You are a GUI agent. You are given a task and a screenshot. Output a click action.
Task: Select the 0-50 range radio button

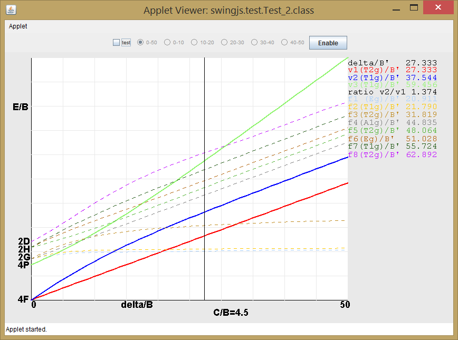point(140,43)
